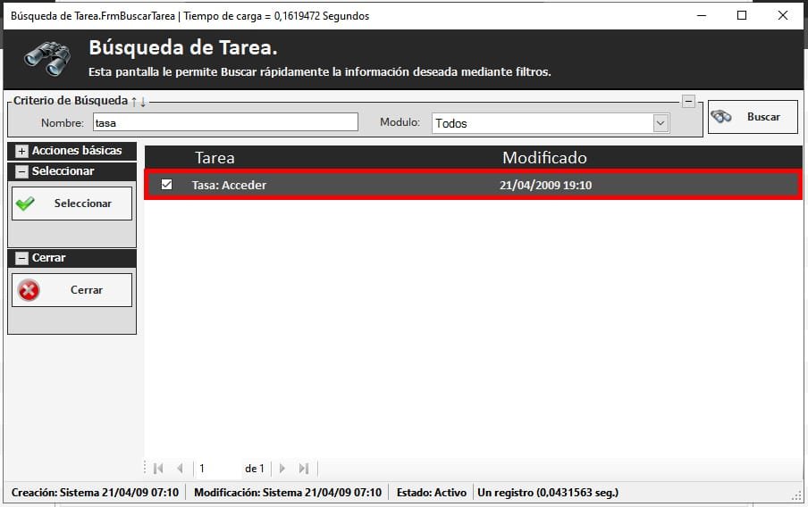Go to next page of results
Image resolution: width=808 pixels, height=507 pixels.
pos(282,469)
